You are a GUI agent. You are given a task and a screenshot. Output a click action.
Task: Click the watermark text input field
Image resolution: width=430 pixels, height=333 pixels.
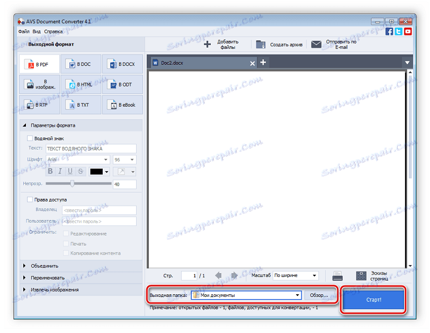91,148
